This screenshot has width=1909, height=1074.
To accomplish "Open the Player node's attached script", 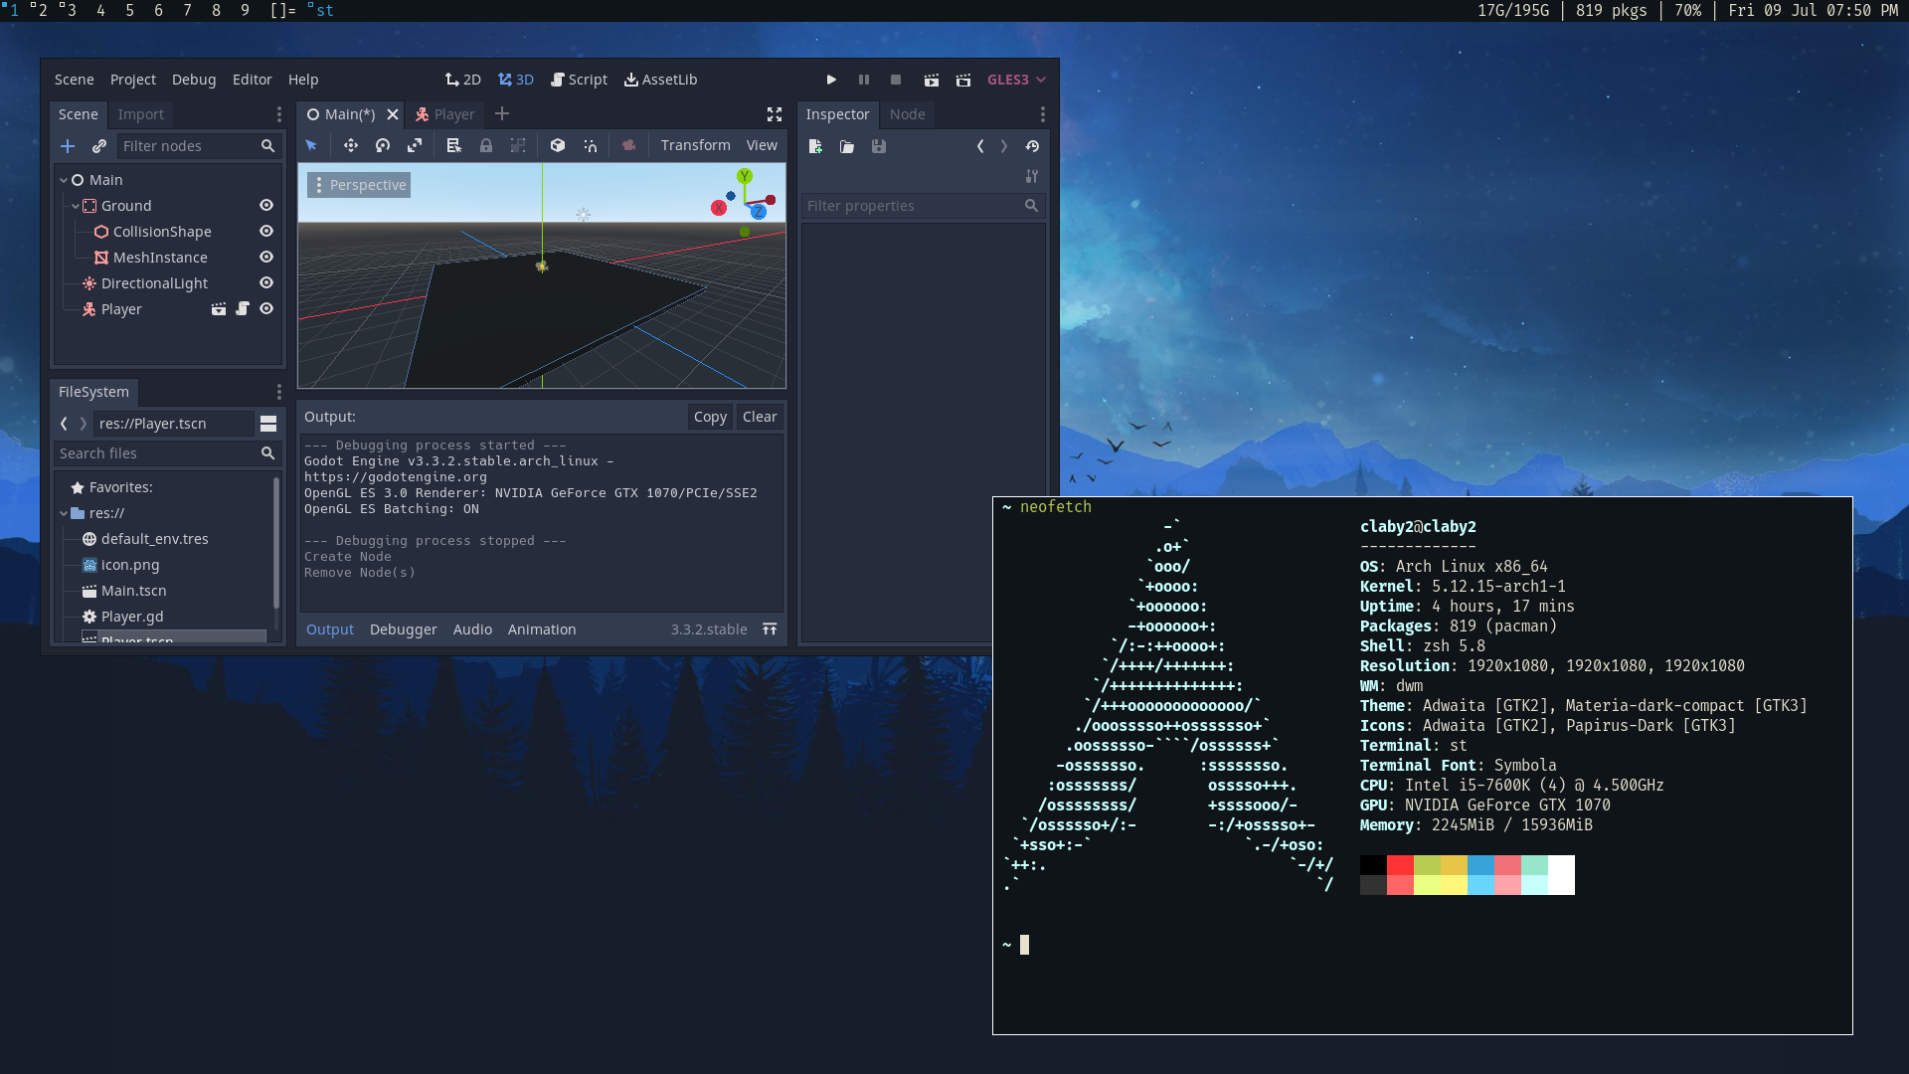I will pyautogui.click(x=243, y=309).
